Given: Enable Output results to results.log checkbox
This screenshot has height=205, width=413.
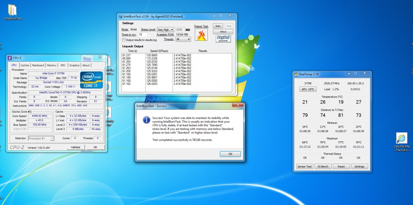Looking at the screenshot, I should pyautogui.click(x=124, y=40).
